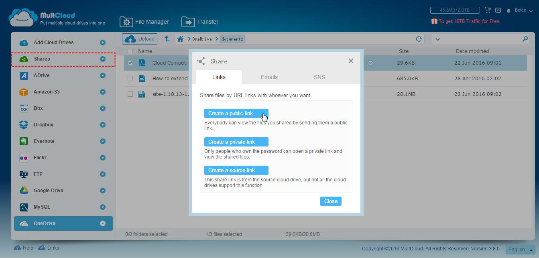The image size is (539, 258).
Task: Open the notifications bell
Action: pos(508,10)
